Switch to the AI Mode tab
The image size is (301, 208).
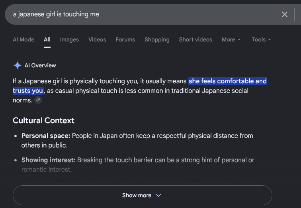coord(23,39)
